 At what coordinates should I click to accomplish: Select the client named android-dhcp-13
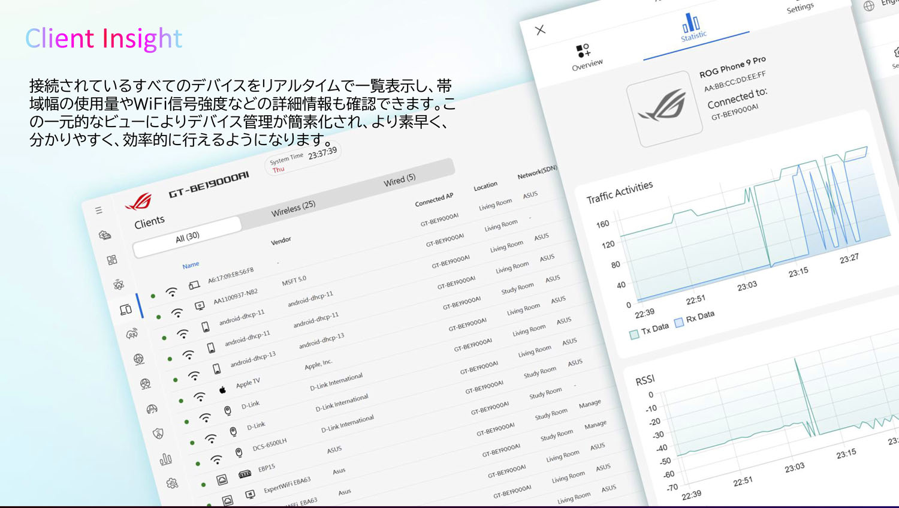coord(253,359)
